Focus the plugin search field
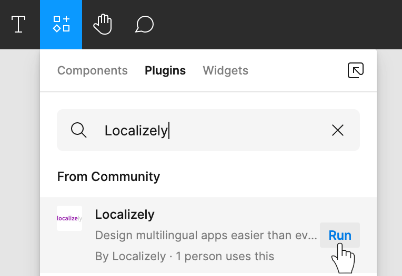This screenshot has width=402, height=276. [208, 130]
